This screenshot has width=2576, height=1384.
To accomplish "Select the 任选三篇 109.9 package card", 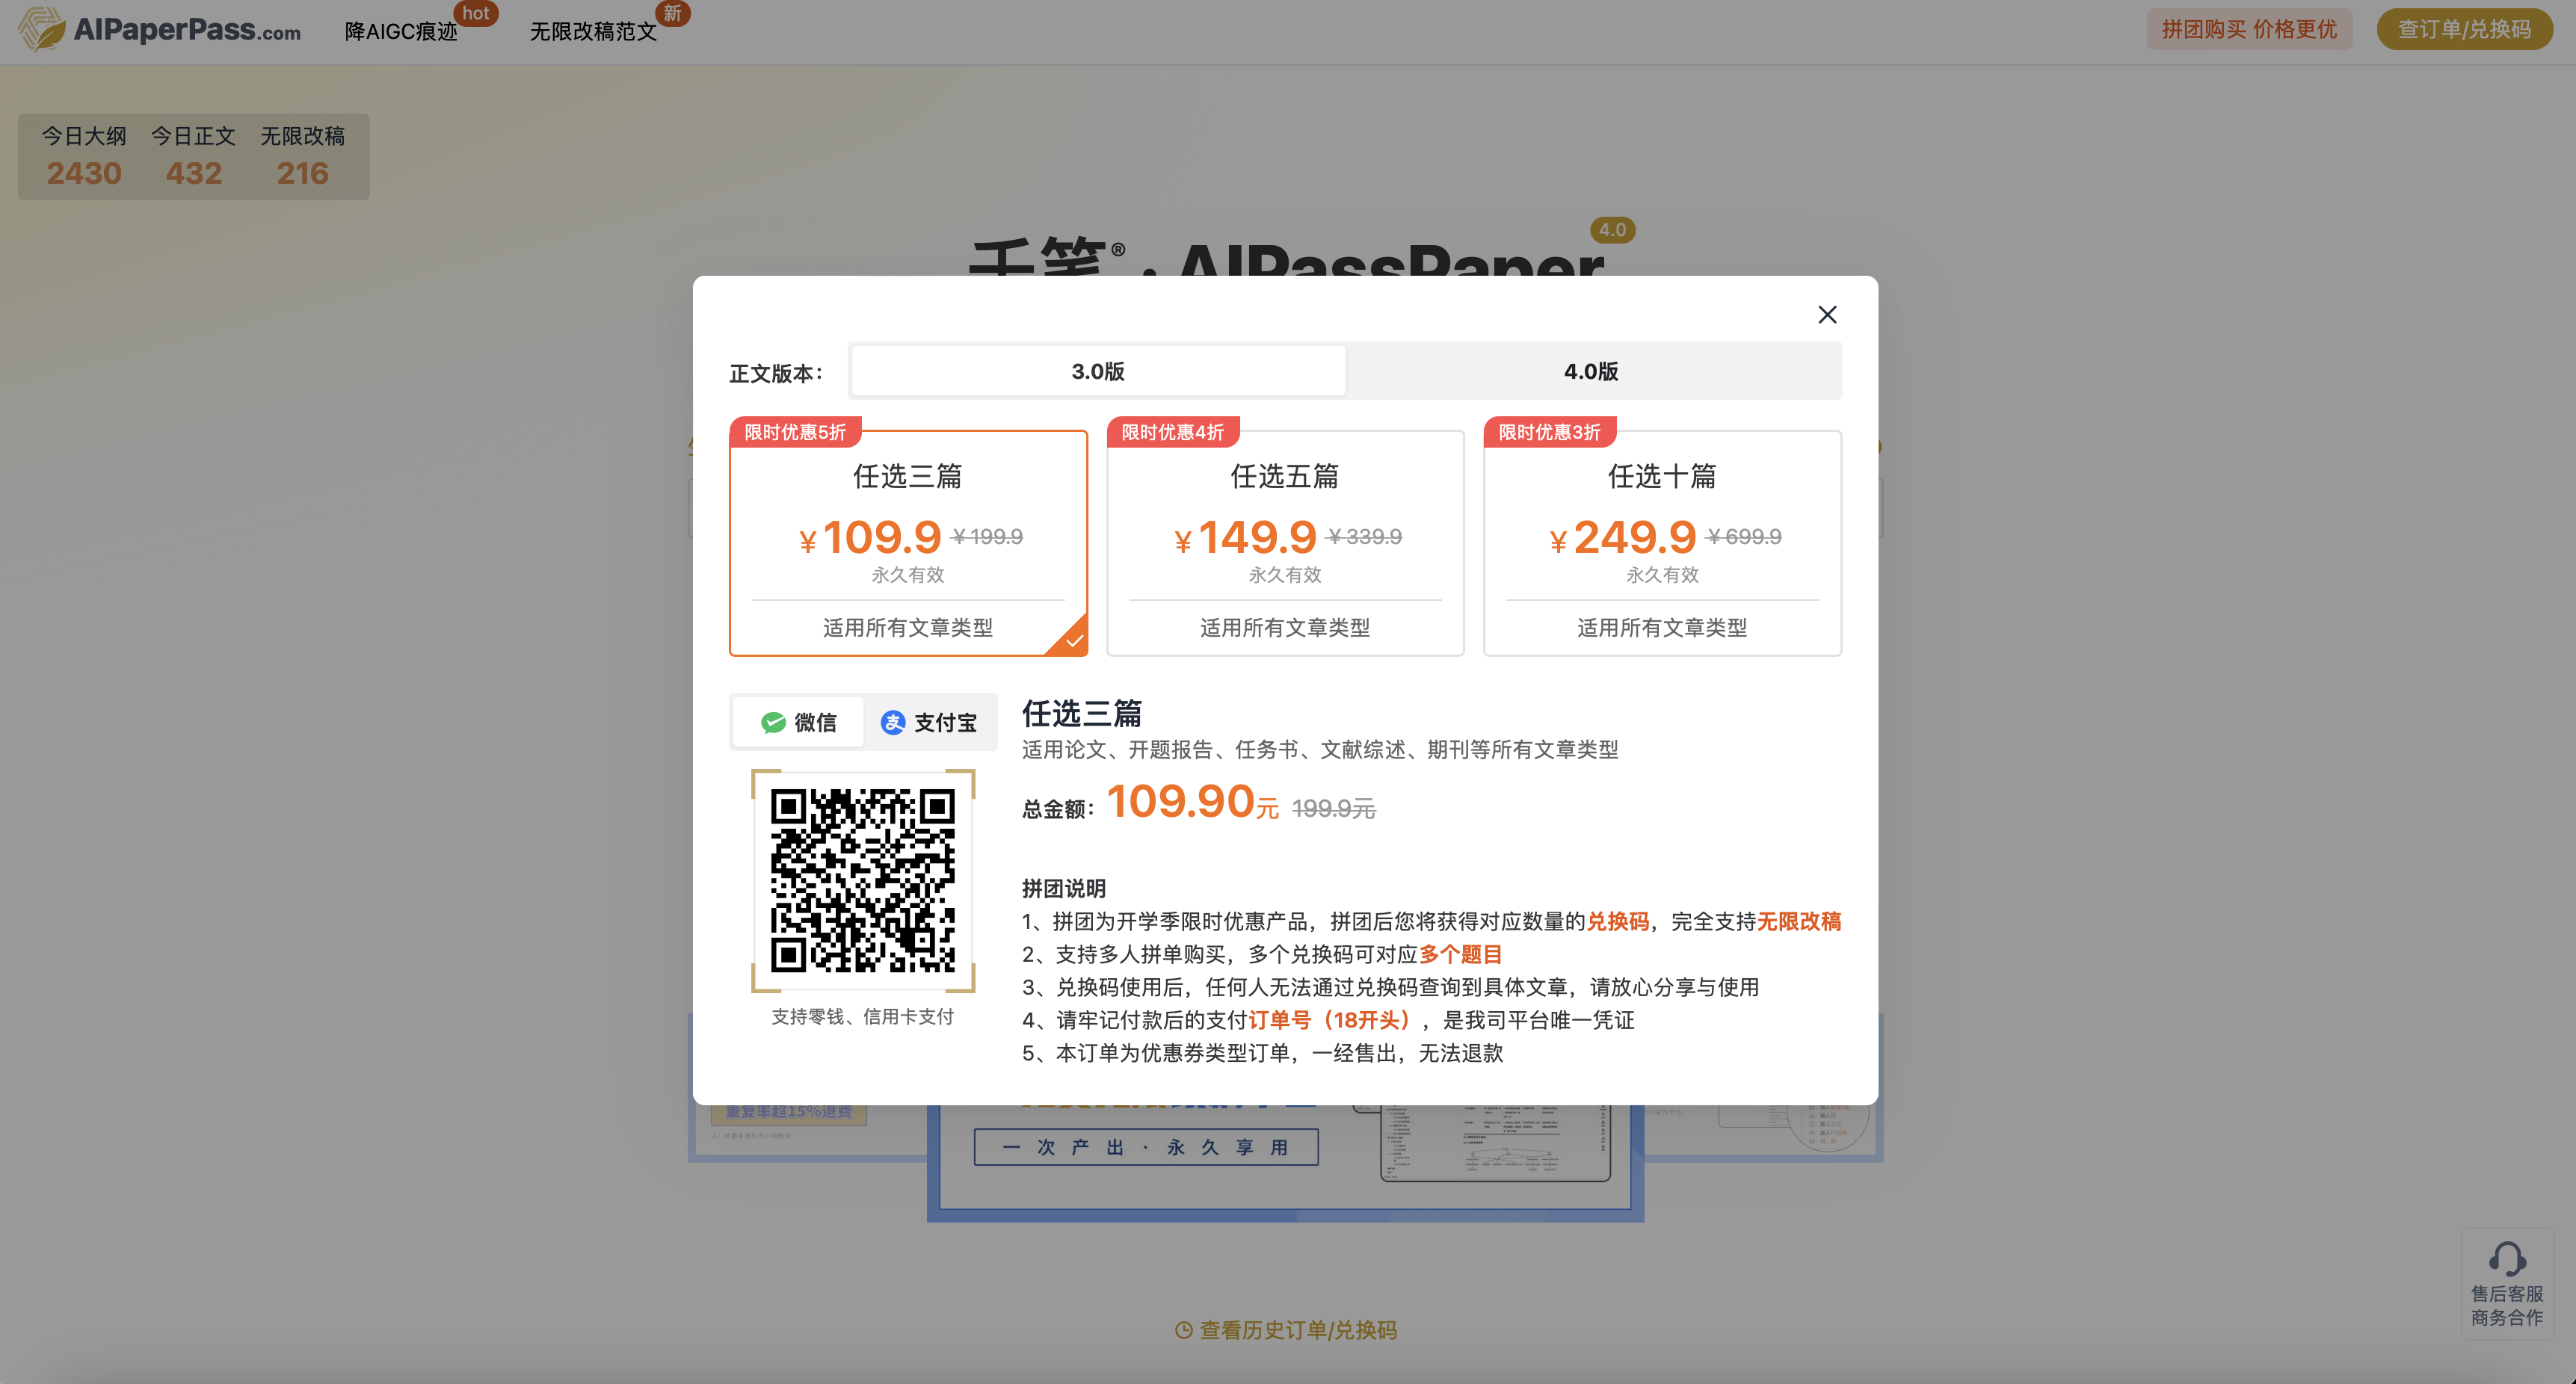I will [x=908, y=543].
